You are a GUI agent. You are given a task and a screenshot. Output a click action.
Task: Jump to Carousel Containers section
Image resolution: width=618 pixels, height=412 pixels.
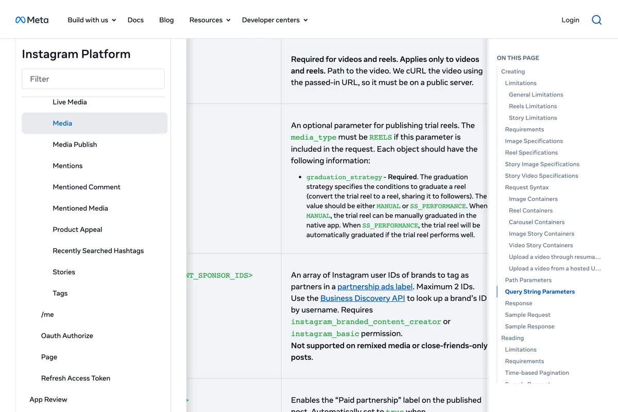pos(537,222)
